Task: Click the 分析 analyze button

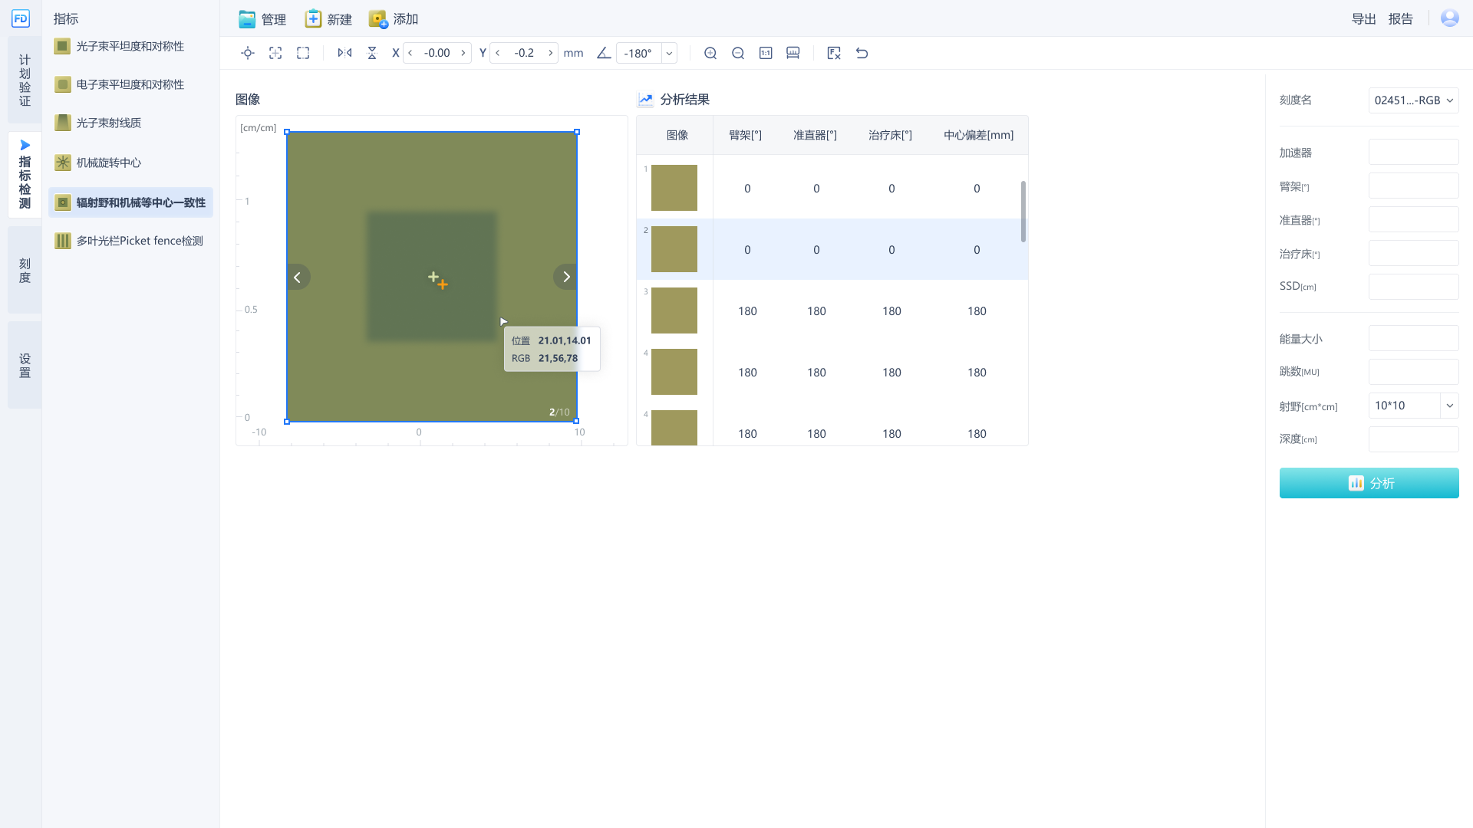Action: tap(1369, 483)
